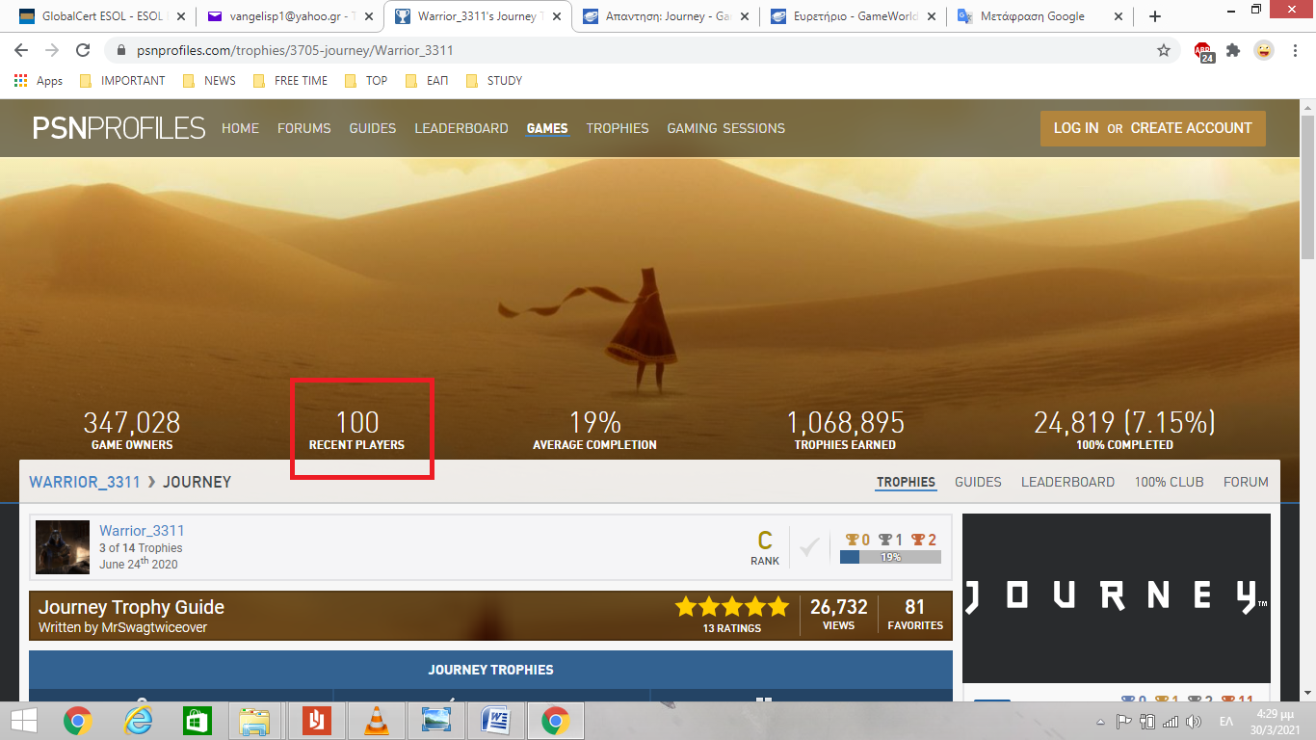Click the volume speaker icon in tray
Screen dimensions: 1316x740
(1194, 722)
